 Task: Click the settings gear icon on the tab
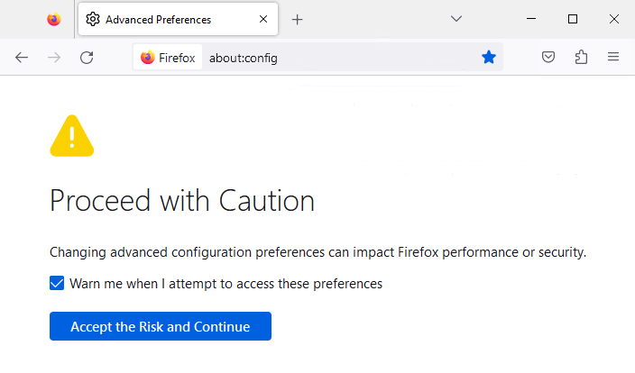coord(93,19)
